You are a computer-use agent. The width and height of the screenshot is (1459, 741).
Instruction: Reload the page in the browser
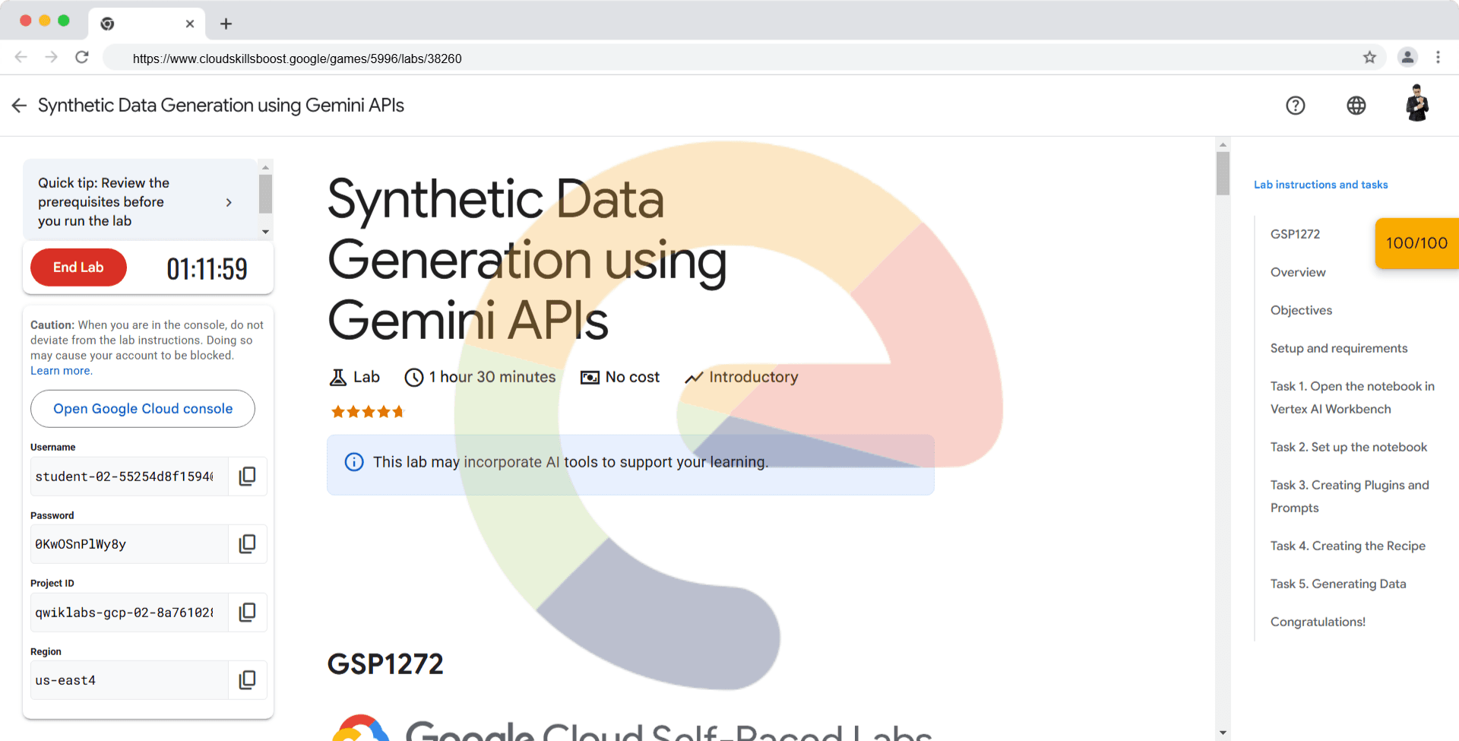click(x=82, y=58)
